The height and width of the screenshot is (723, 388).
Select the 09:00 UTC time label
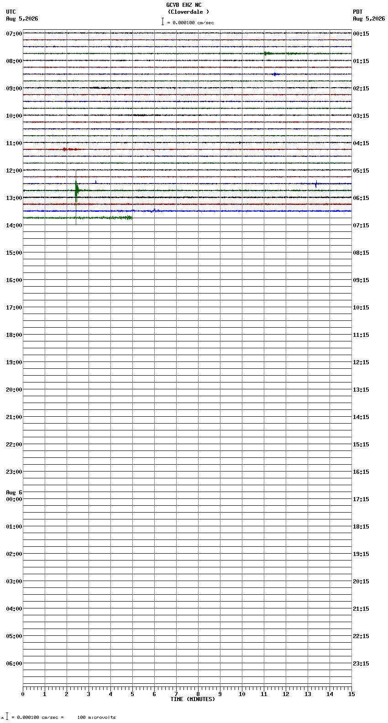click(x=14, y=89)
